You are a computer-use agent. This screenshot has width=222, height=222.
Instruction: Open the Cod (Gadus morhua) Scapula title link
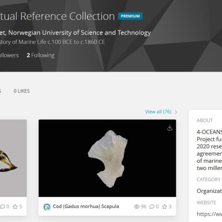click(86, 206)
